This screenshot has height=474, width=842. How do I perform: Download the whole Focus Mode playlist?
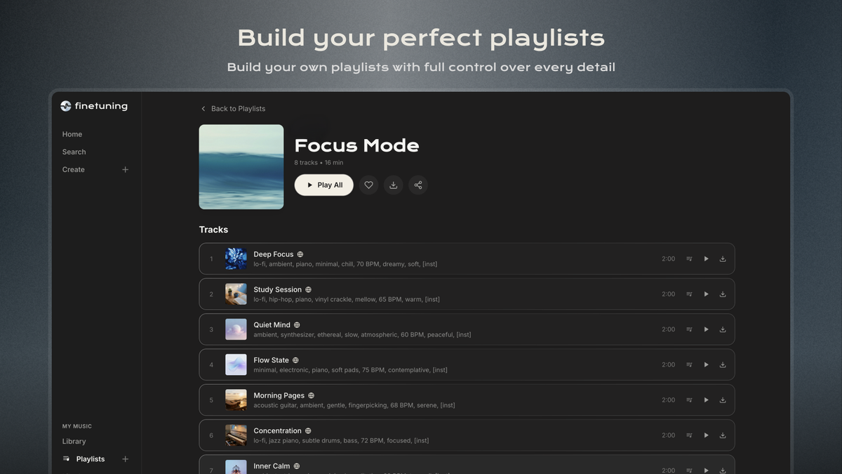point(393,185)
